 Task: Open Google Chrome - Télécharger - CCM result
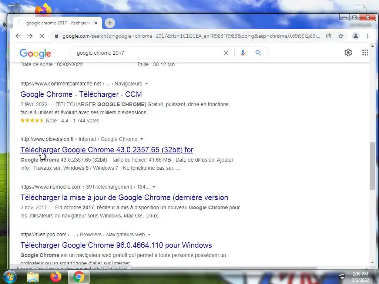81,94
